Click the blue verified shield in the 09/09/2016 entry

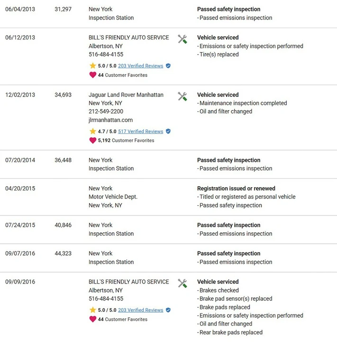pos(168,310)
